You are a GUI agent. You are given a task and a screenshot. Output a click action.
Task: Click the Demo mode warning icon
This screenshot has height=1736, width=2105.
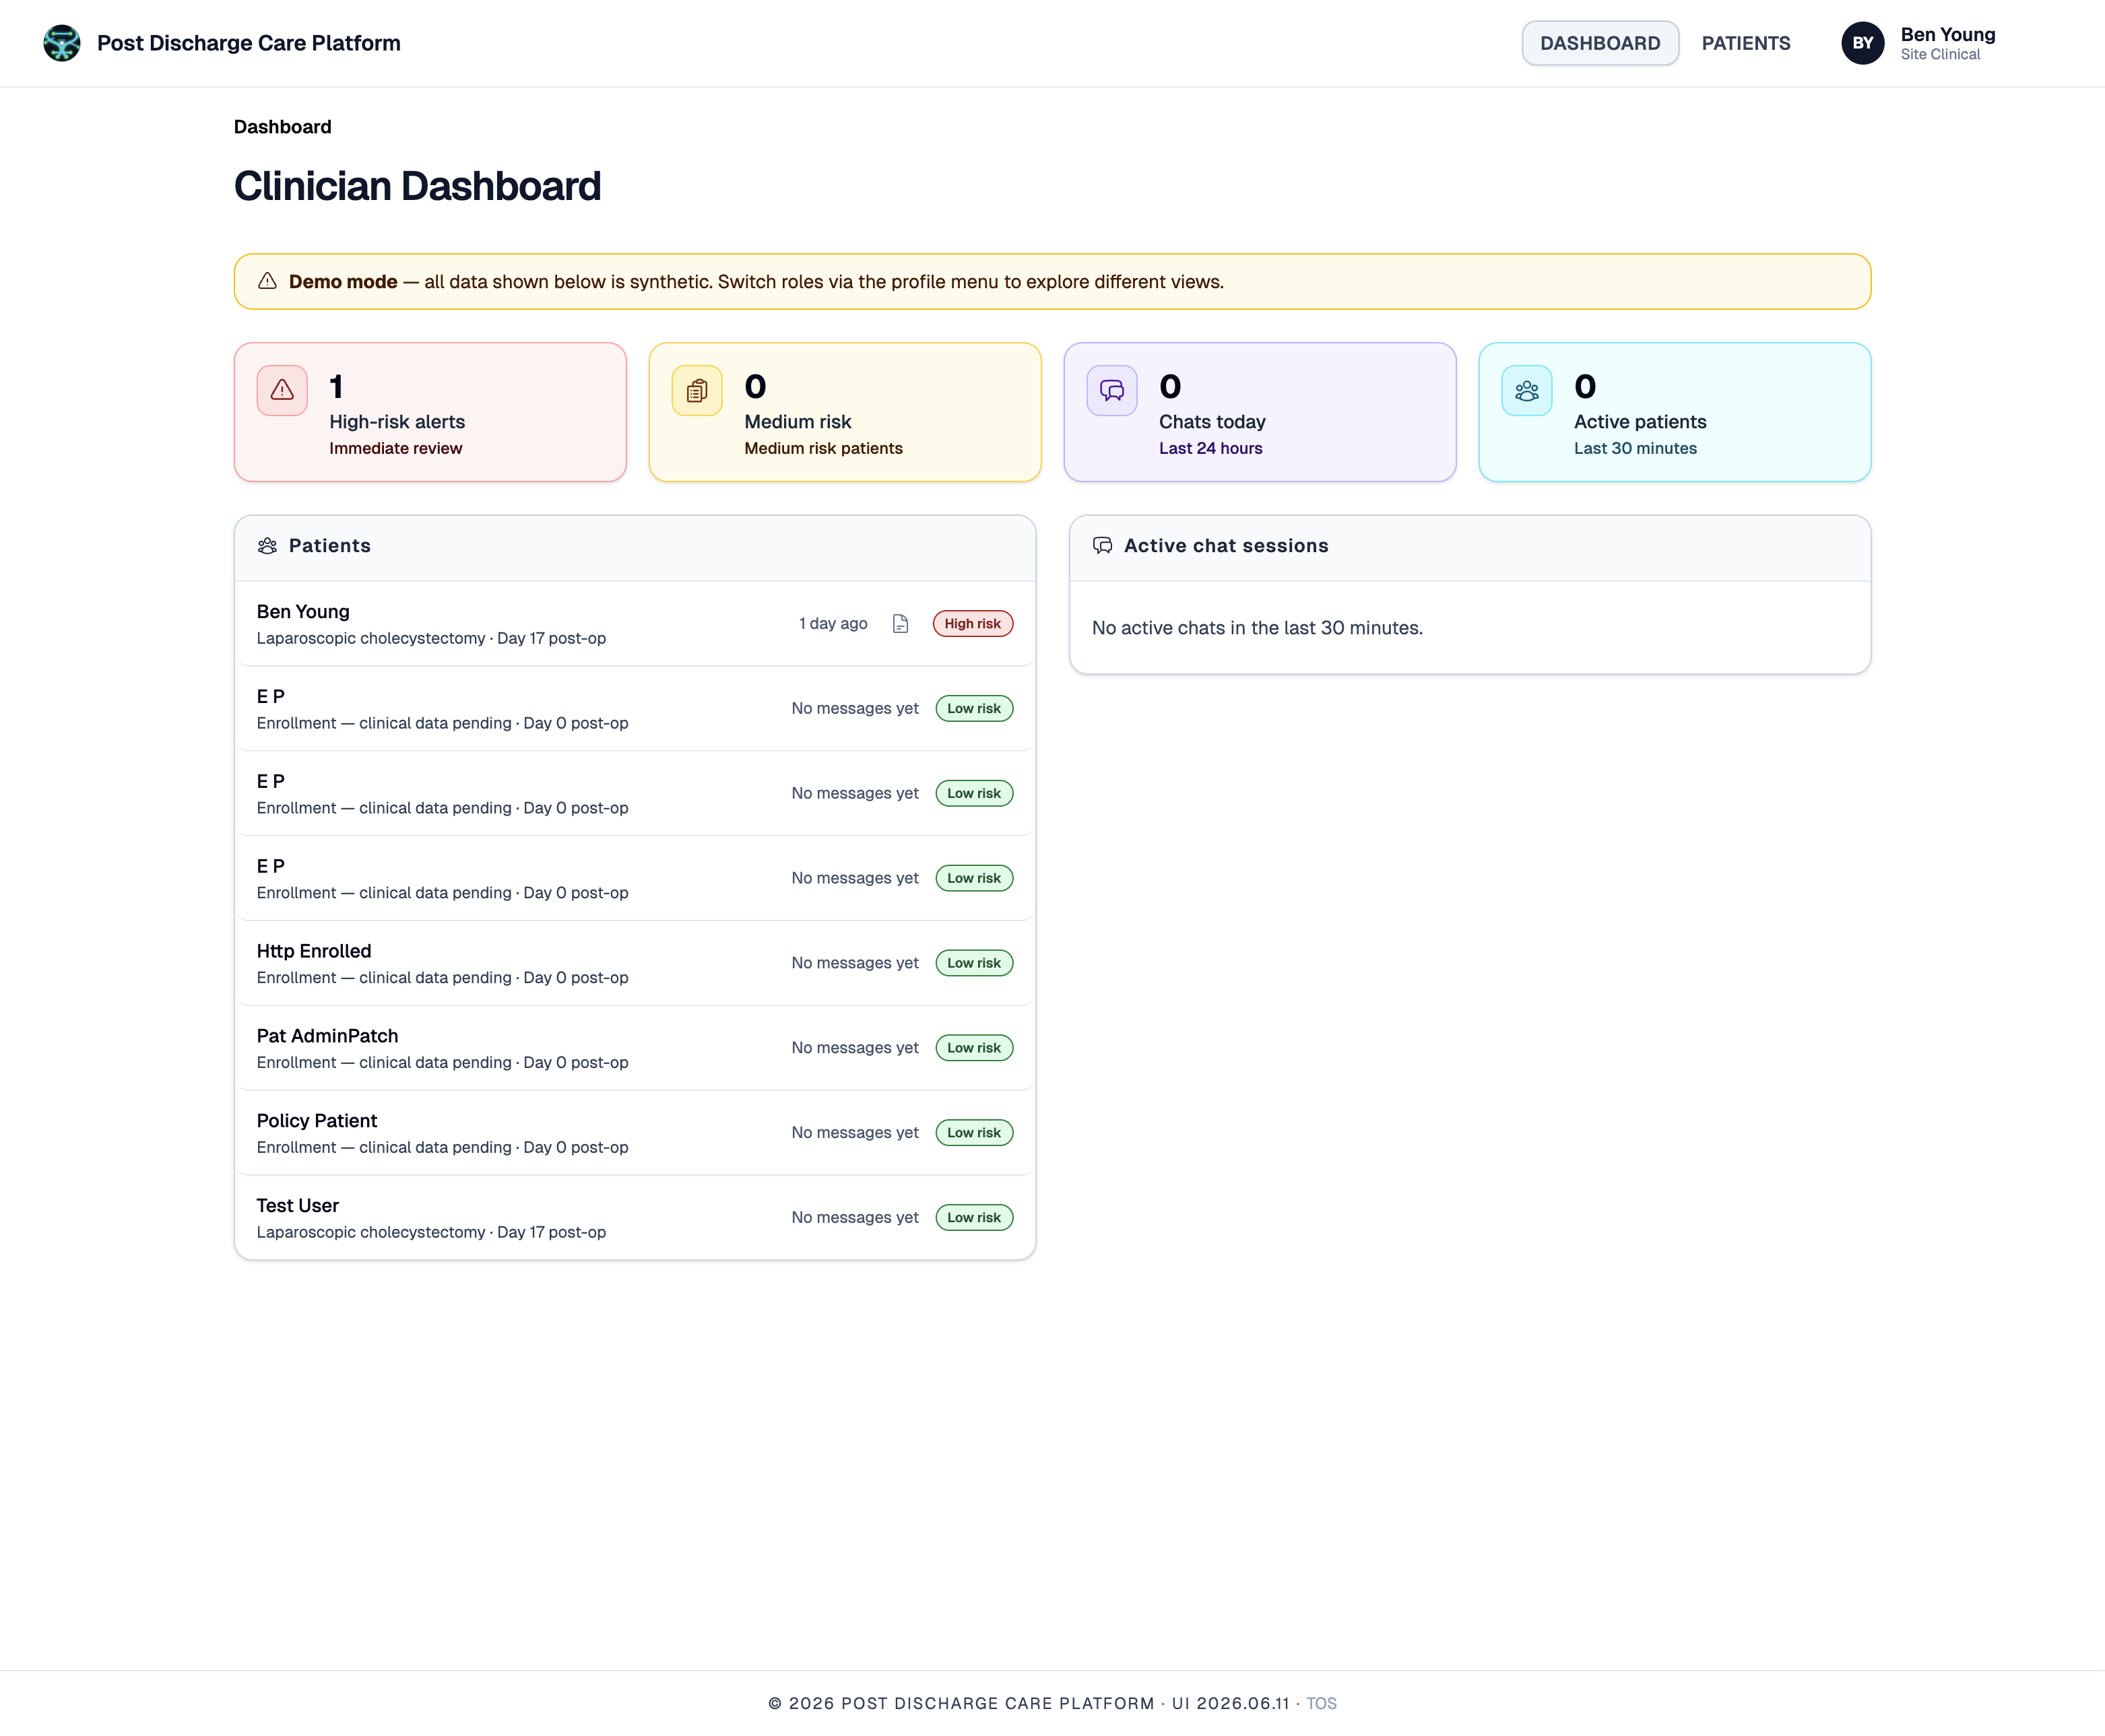coord(267,282)
